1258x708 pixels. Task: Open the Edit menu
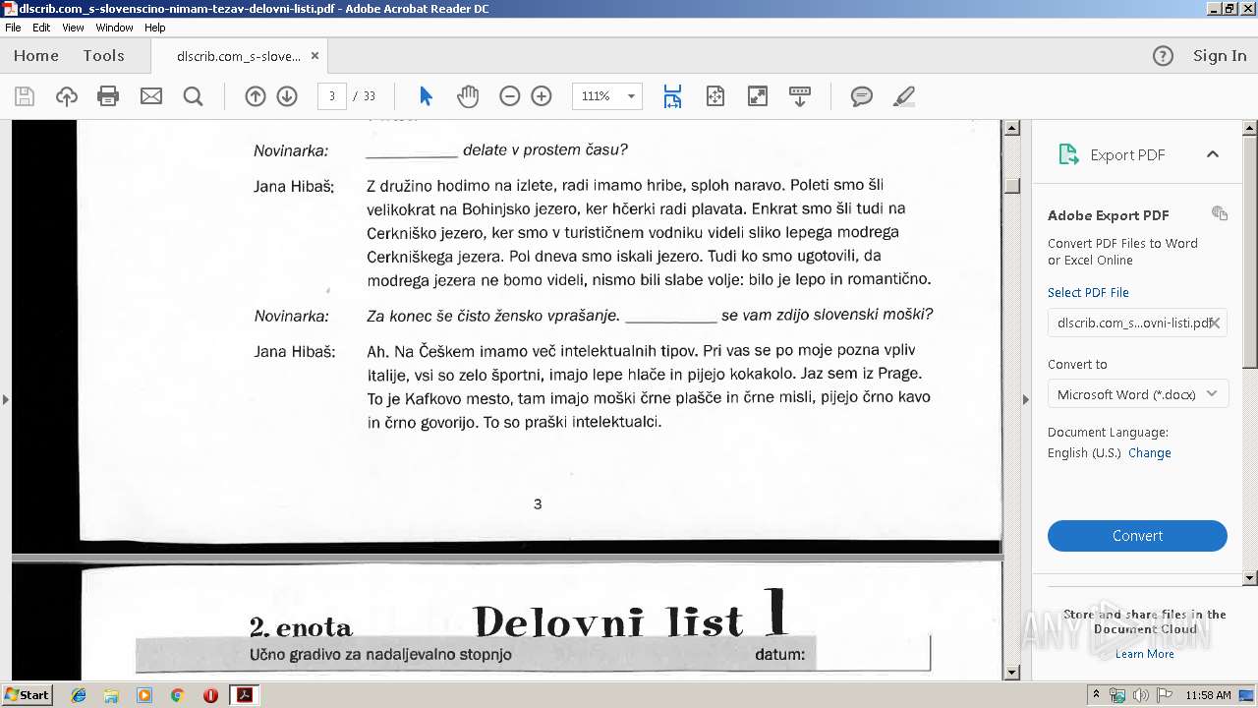41,28
